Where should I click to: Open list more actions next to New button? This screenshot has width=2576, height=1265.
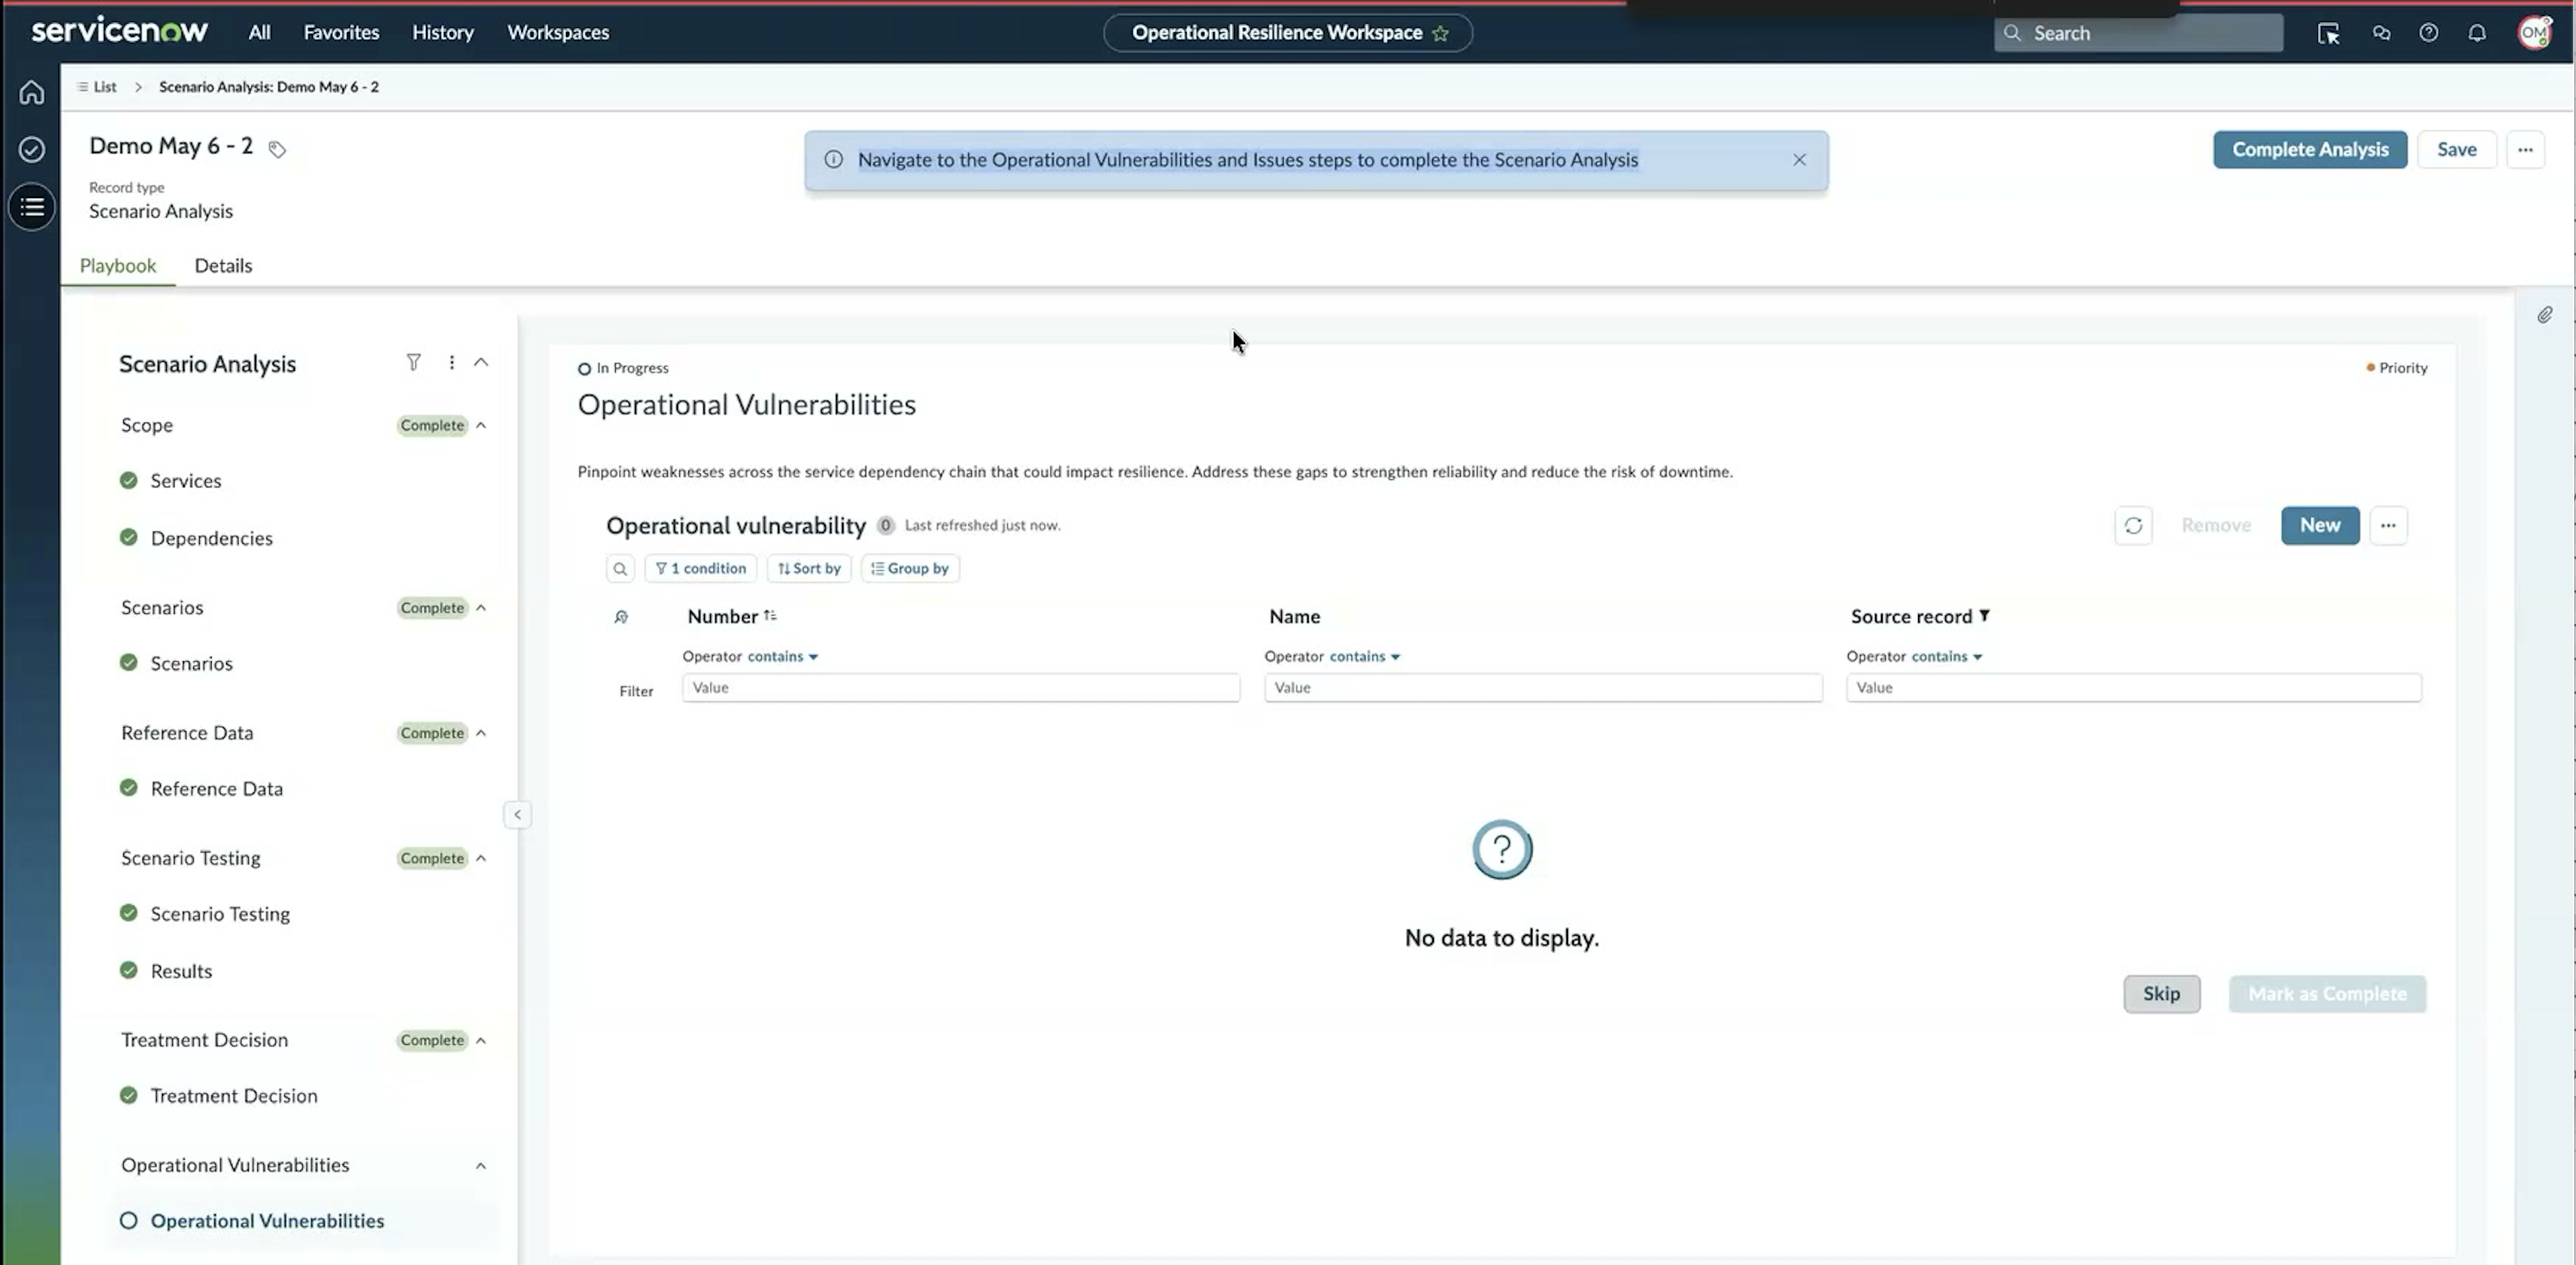pos(2388,525)
